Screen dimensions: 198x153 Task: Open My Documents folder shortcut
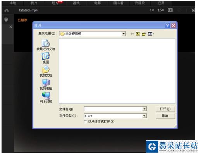pyautogui.click(x=46, y=71)
